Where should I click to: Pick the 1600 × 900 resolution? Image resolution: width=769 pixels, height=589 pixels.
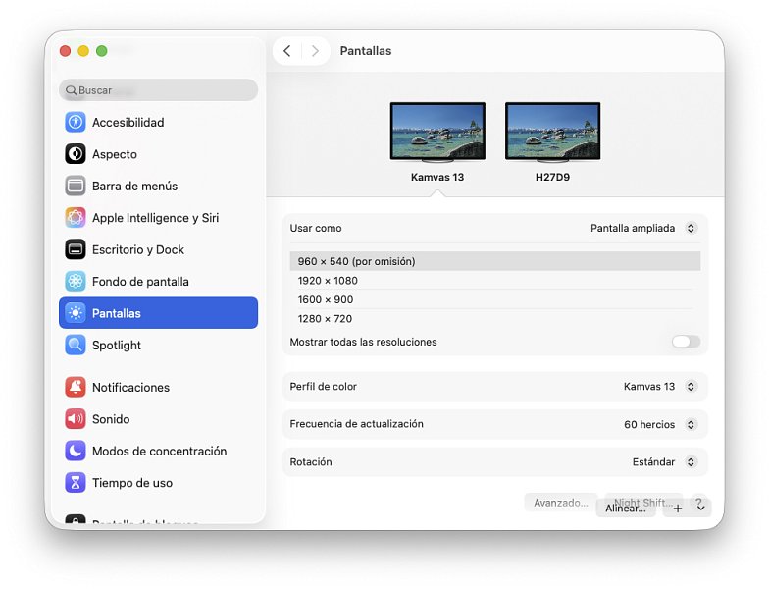click(x=326, y=299)
